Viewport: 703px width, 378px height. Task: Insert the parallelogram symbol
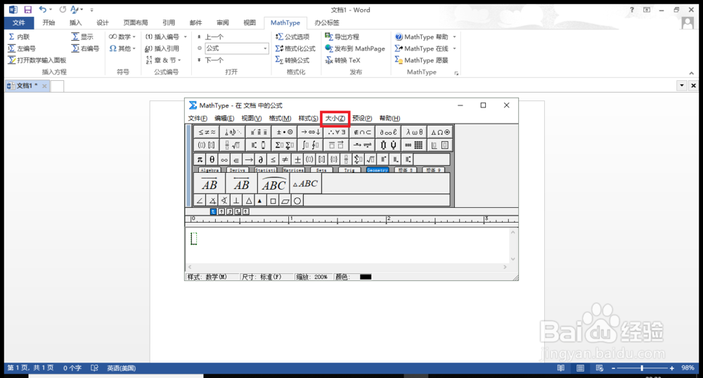[285, 201]
